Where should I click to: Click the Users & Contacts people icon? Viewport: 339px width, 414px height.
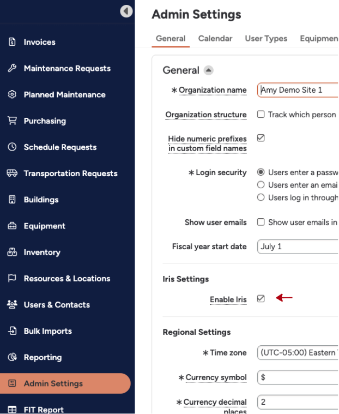[12, 304]
